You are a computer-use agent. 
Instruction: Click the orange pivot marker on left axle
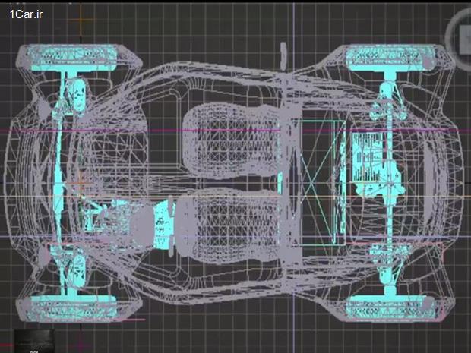click(78, 182)
